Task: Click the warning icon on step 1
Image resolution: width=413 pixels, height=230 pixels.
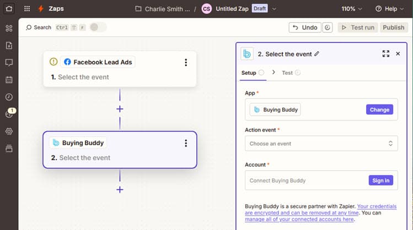Action: point(53,62)
